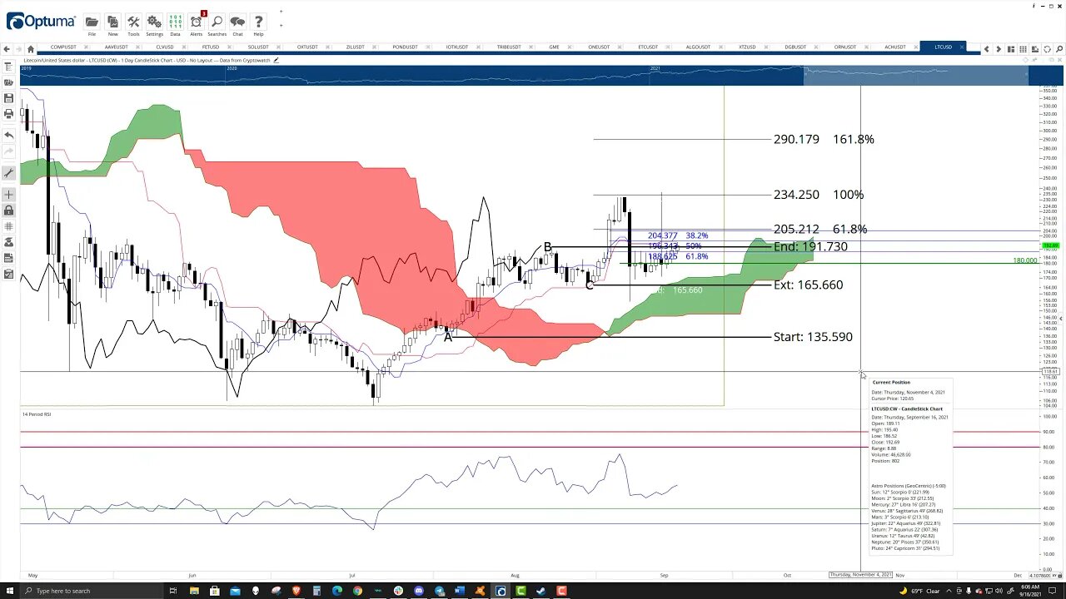
Task: Edit chart title with pencil icon
Action: [x=276, y=60]
